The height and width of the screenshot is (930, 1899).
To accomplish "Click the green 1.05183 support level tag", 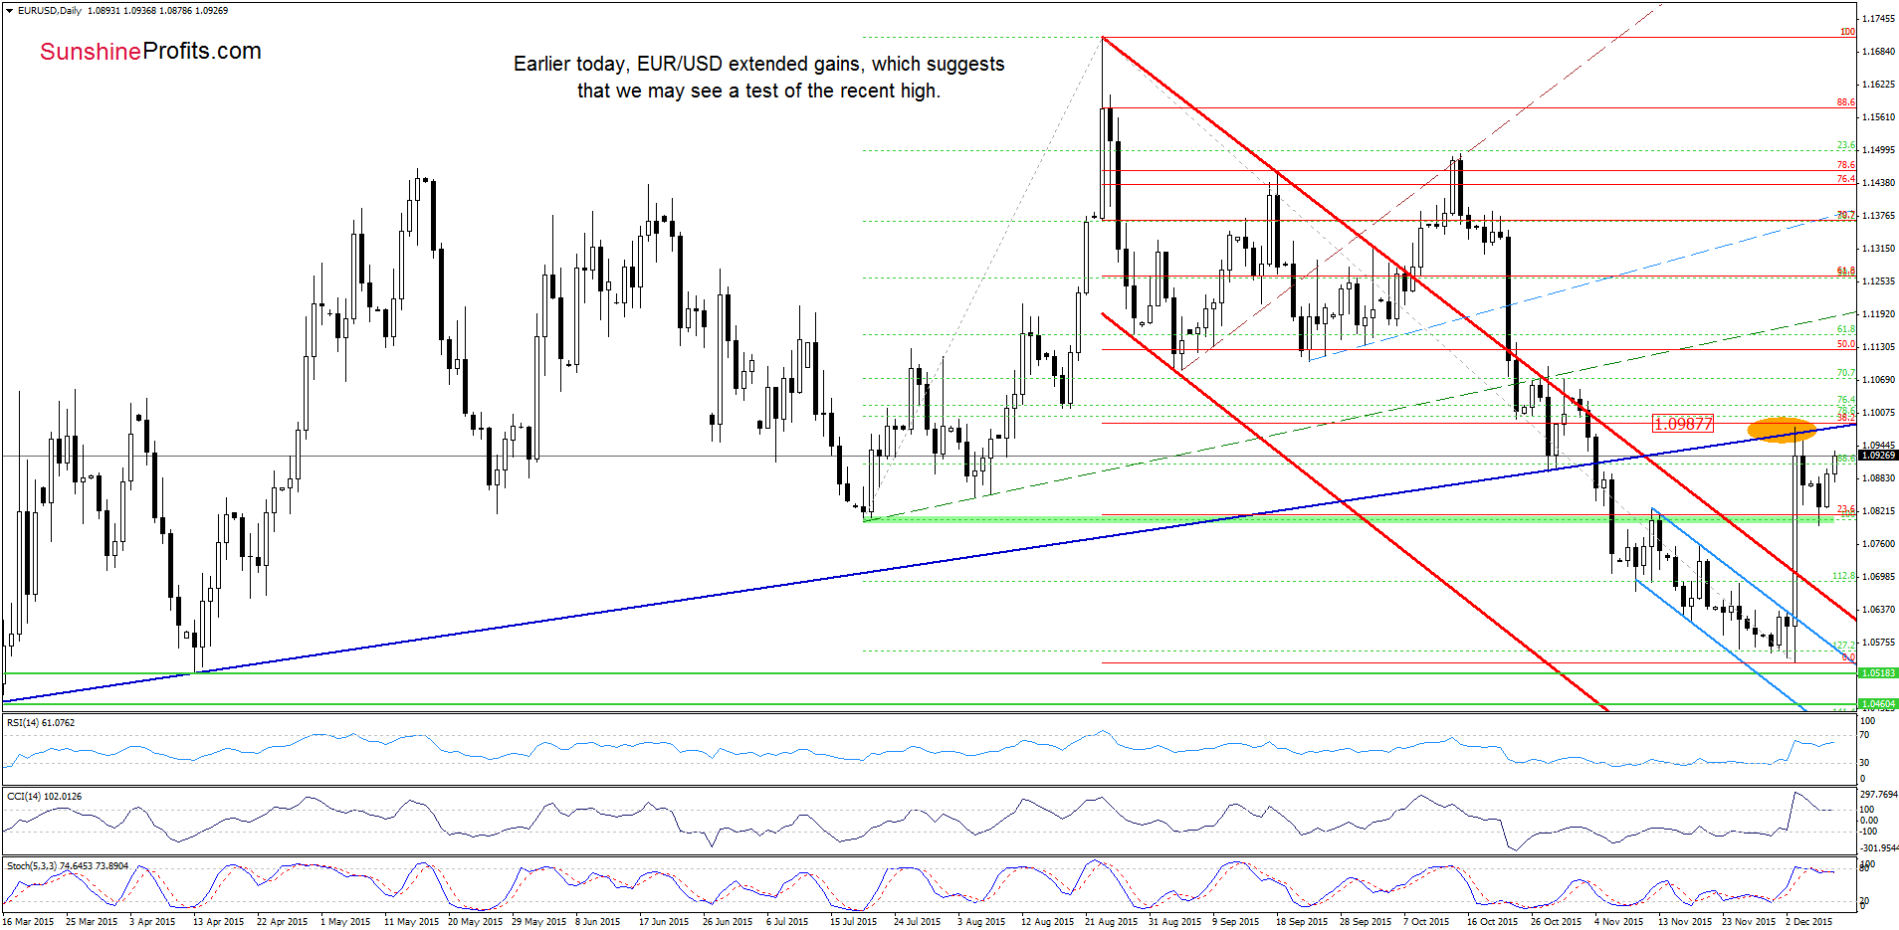I will point(1878,673).
